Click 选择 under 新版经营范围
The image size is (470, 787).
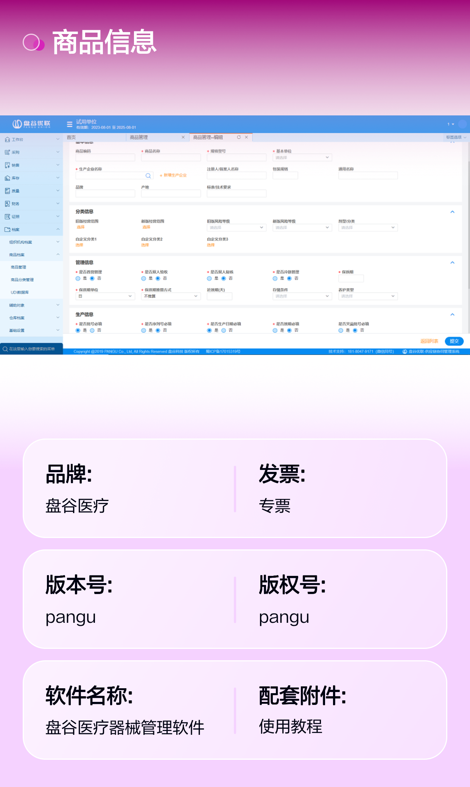pos(146,227)
